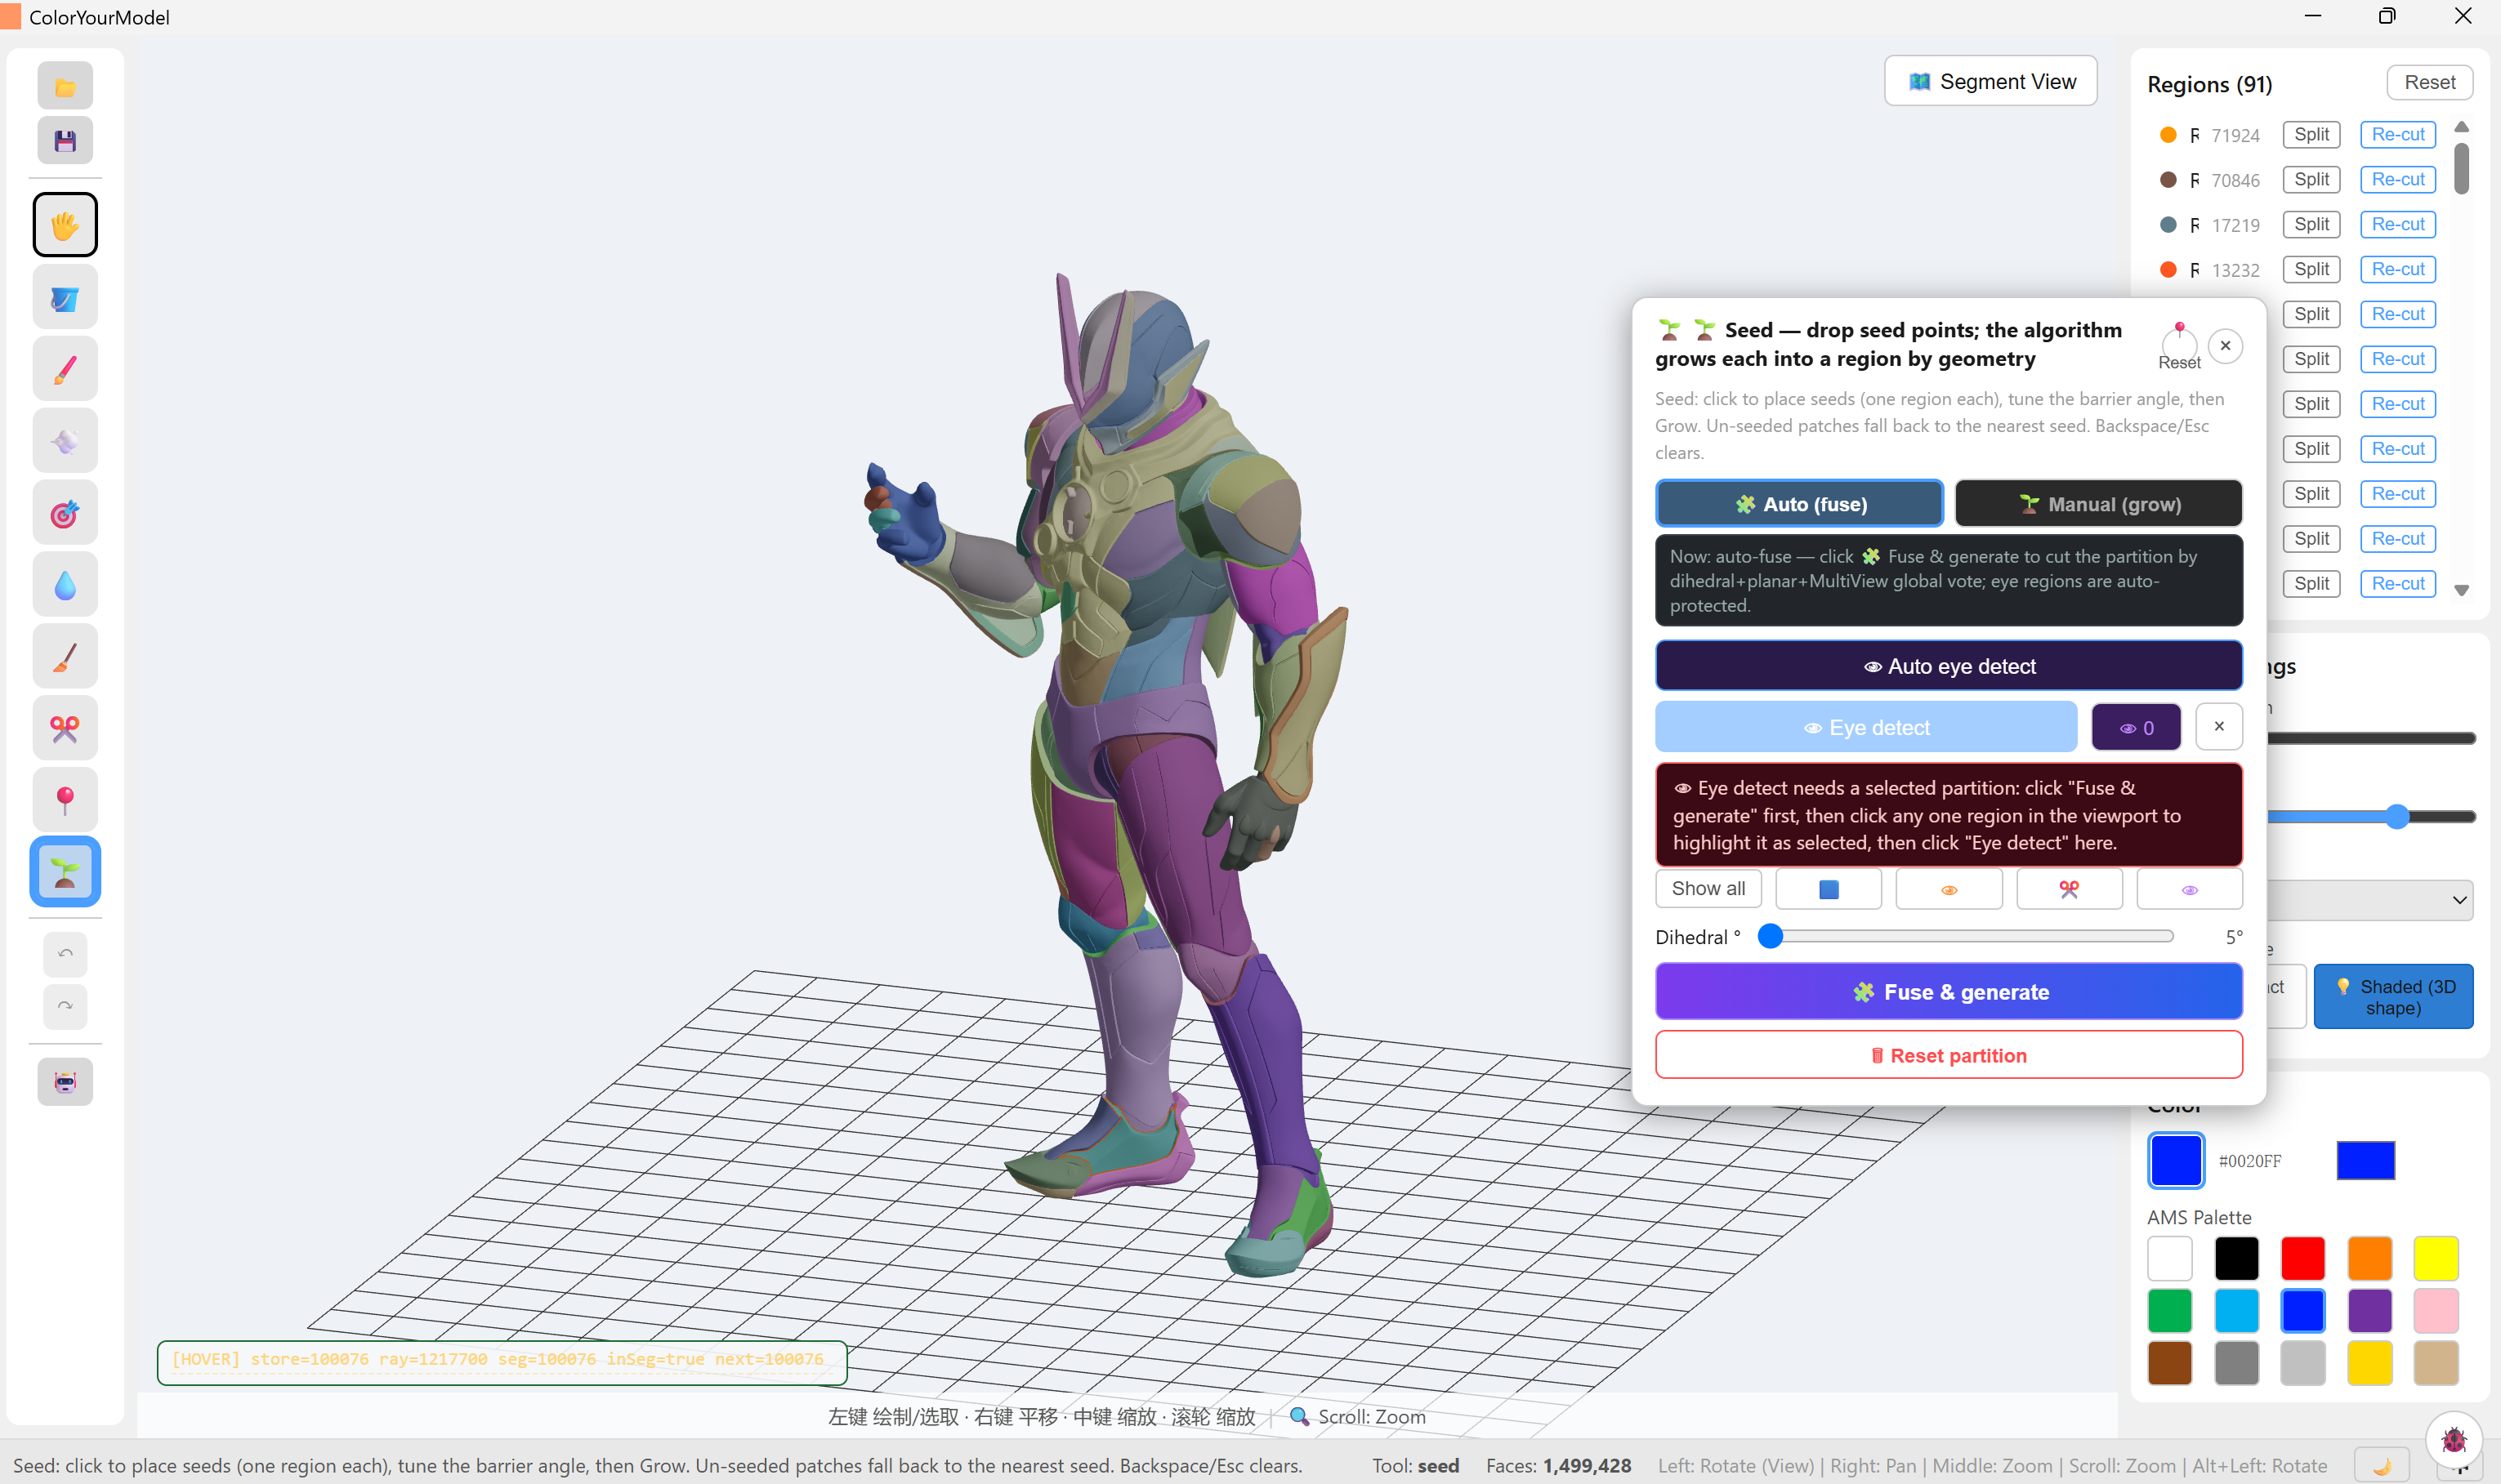The height and width of the screenshot is (1484, 2501).
Task: Adjust the Dihedral angle slider
Action: [1965, 936]
